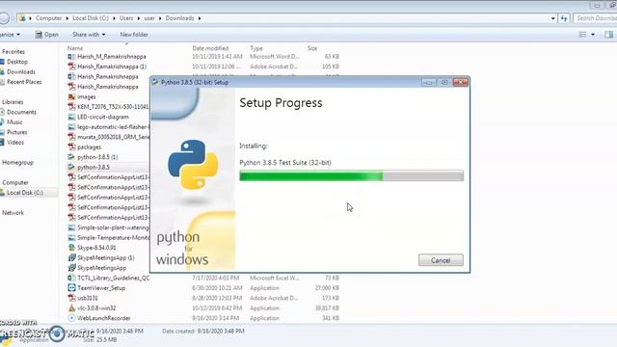Select the packages PDF file icon
The height and width of the screenshot is (347, 617).
coord(71,147)
